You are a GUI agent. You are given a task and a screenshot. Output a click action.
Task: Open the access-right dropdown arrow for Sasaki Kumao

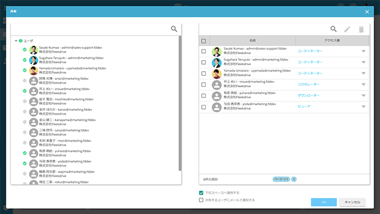pos(364,51)
